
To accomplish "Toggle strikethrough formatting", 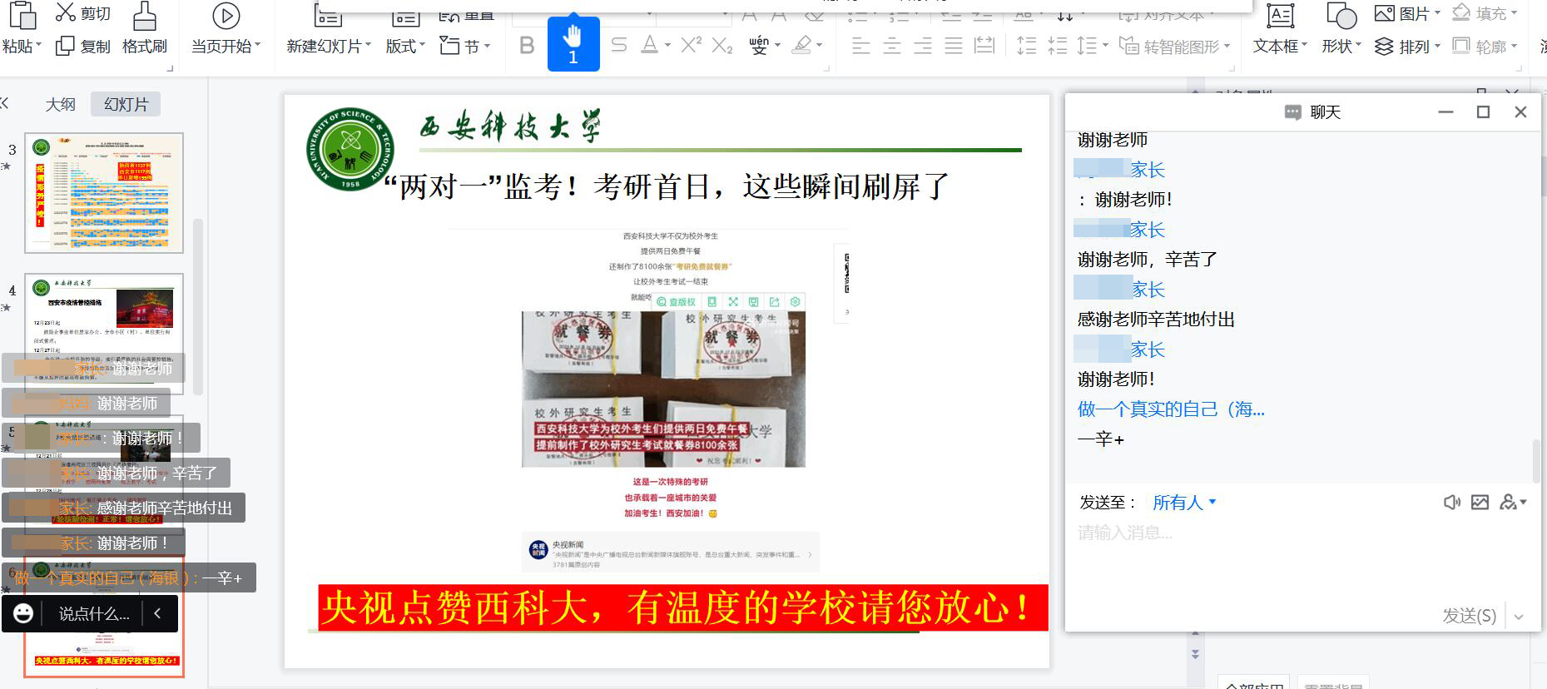I will pos(618,45).
